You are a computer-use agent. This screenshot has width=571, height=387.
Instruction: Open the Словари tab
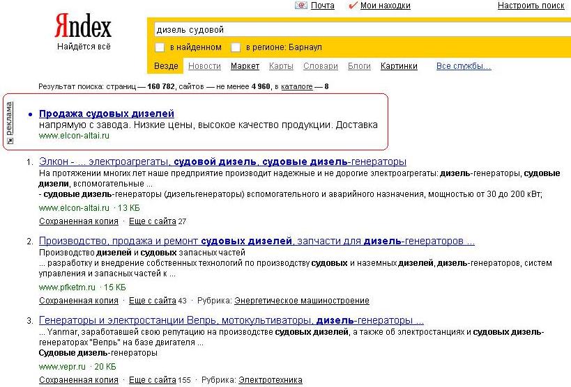click(321, 66)
